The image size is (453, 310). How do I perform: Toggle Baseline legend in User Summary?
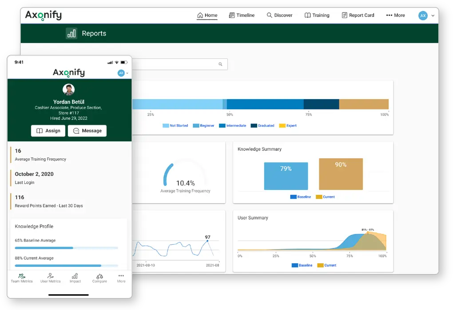click(x=302, y=265)
